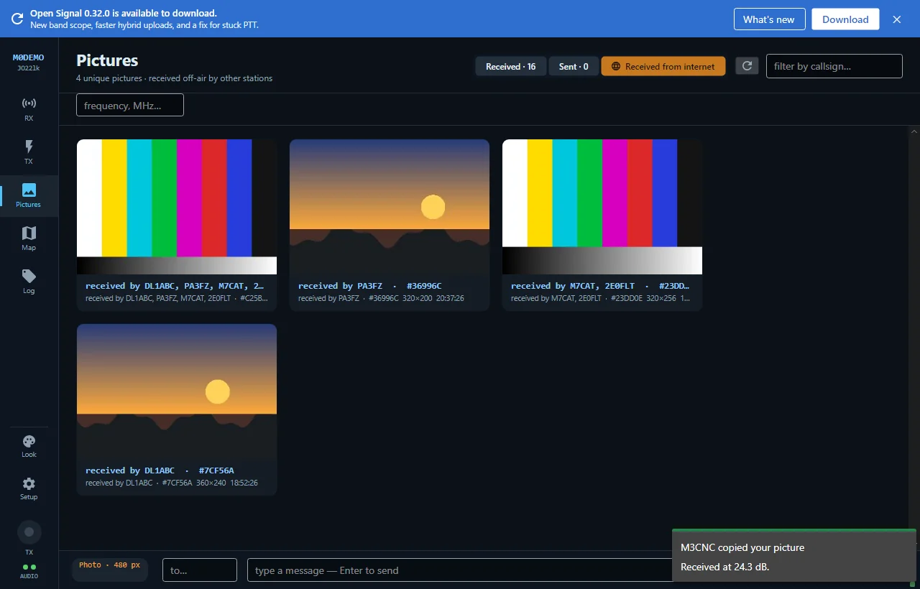920x589 pixels.
Task: Open Setup gear settings
Action: pyautogui.click(x=29, y=488)
